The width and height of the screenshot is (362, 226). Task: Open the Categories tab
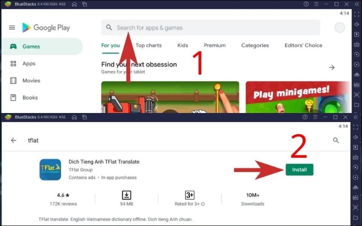tap(255, 46)
